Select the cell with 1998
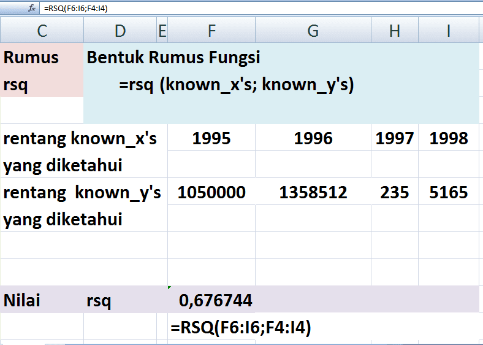Screen dimensions: 483x345 click(x=449, y=138)
